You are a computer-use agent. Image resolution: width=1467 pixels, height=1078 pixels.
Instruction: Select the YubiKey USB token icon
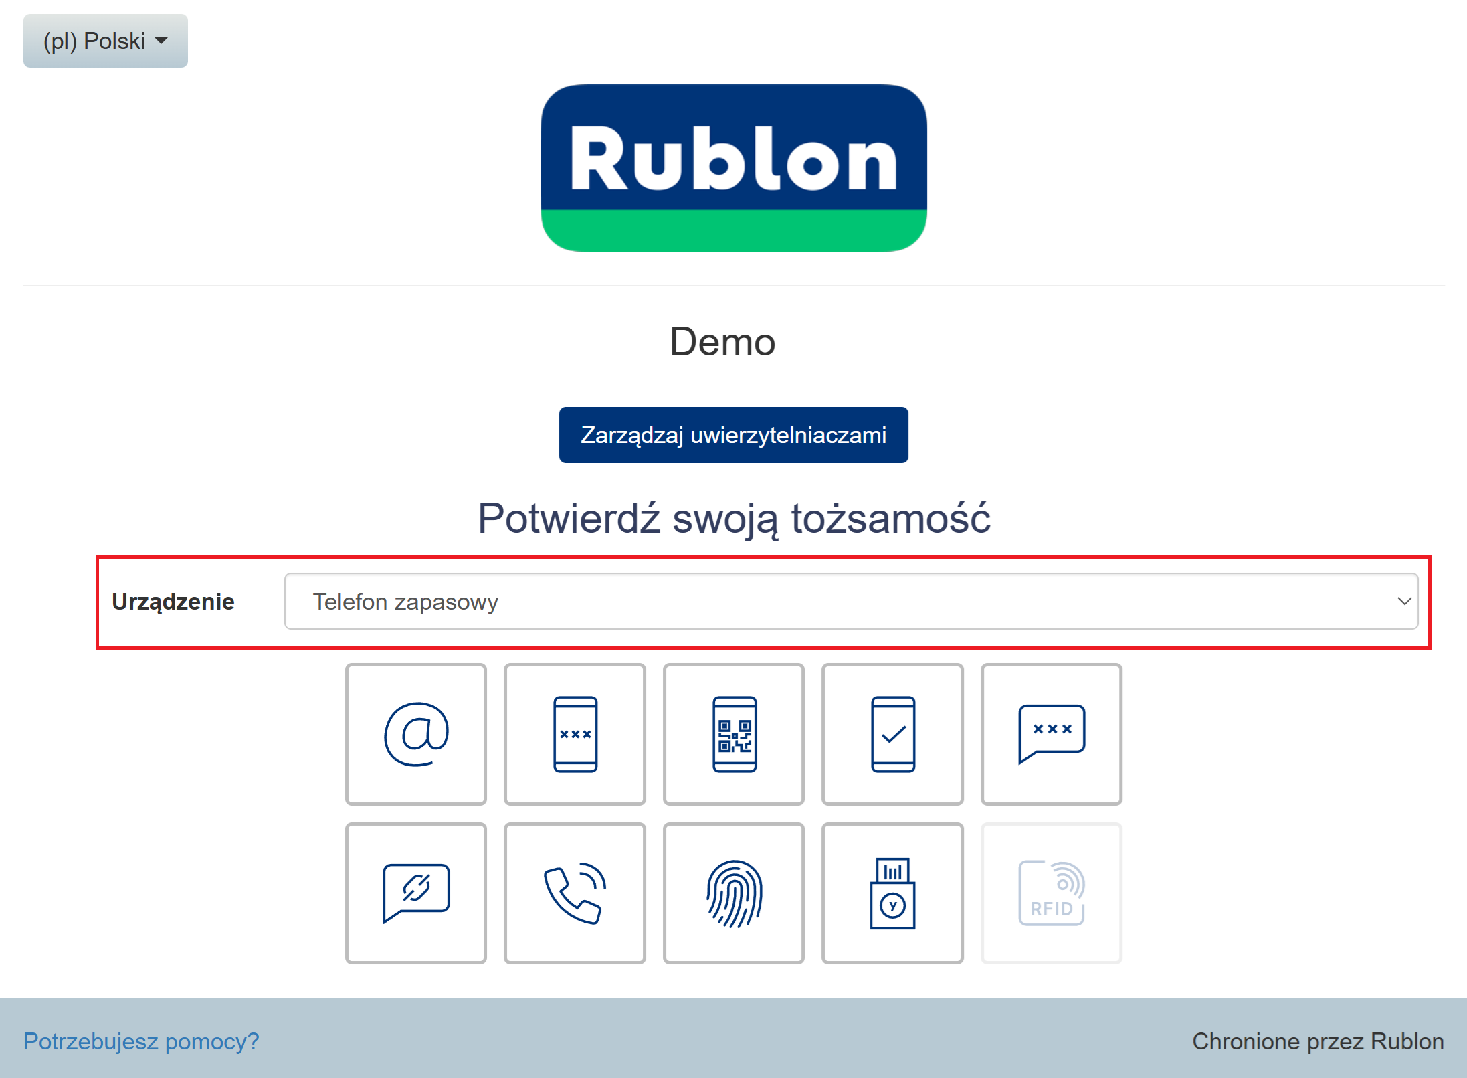pos(892,893)
